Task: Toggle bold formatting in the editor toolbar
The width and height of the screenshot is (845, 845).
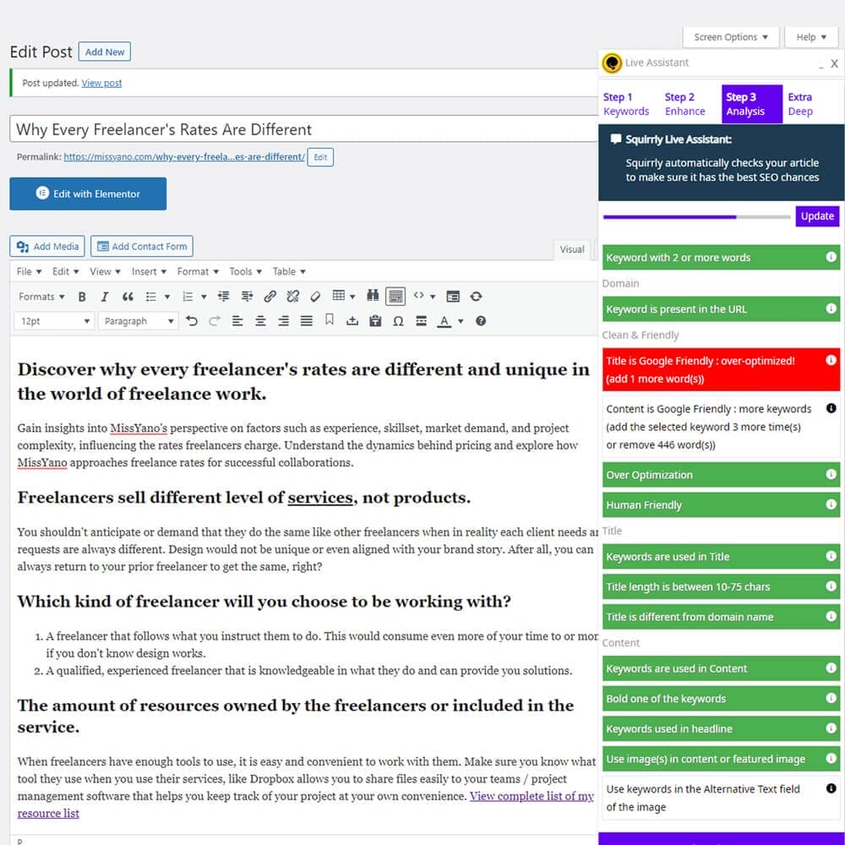Action: click(82, 297)
